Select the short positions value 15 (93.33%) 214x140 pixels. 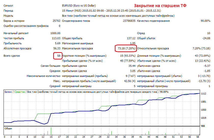coord(128,56)
